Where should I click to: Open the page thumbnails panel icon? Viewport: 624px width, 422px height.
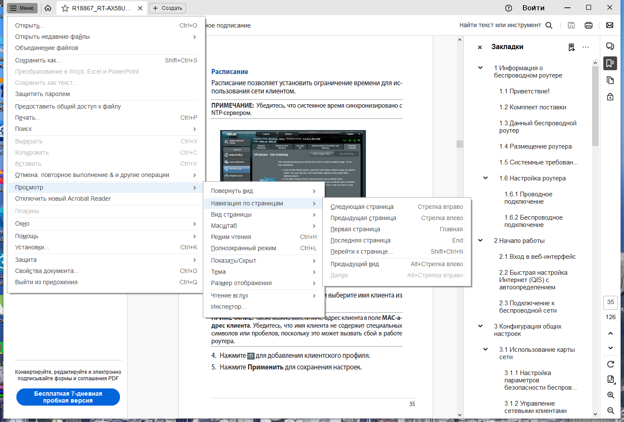[x=610, y=80]
